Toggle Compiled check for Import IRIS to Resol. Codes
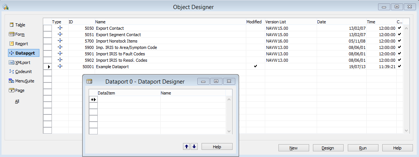 (x=400, y=60)
